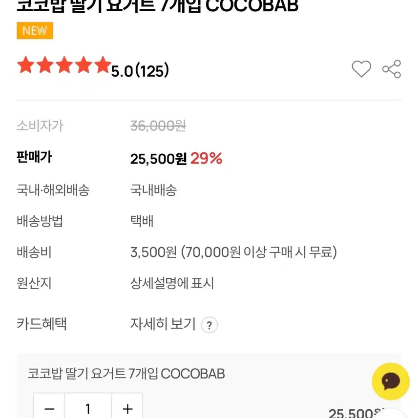Viewport: 418px width, 418px height.
Task: Click the red 29% discount label
Action: pos(206,158)
